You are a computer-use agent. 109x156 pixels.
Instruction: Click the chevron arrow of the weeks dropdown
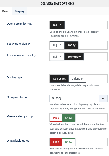click(x=103, y=98)
